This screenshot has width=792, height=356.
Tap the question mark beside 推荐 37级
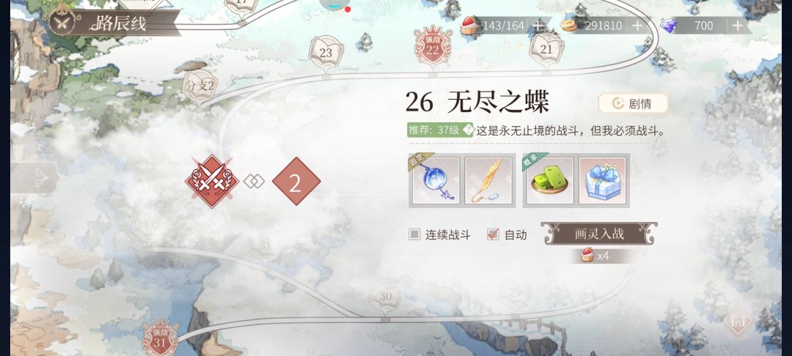point(468,130)
